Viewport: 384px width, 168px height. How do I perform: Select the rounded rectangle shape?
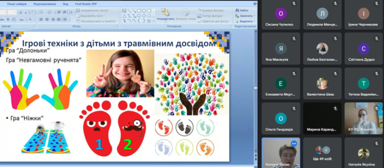click(149, 11)
